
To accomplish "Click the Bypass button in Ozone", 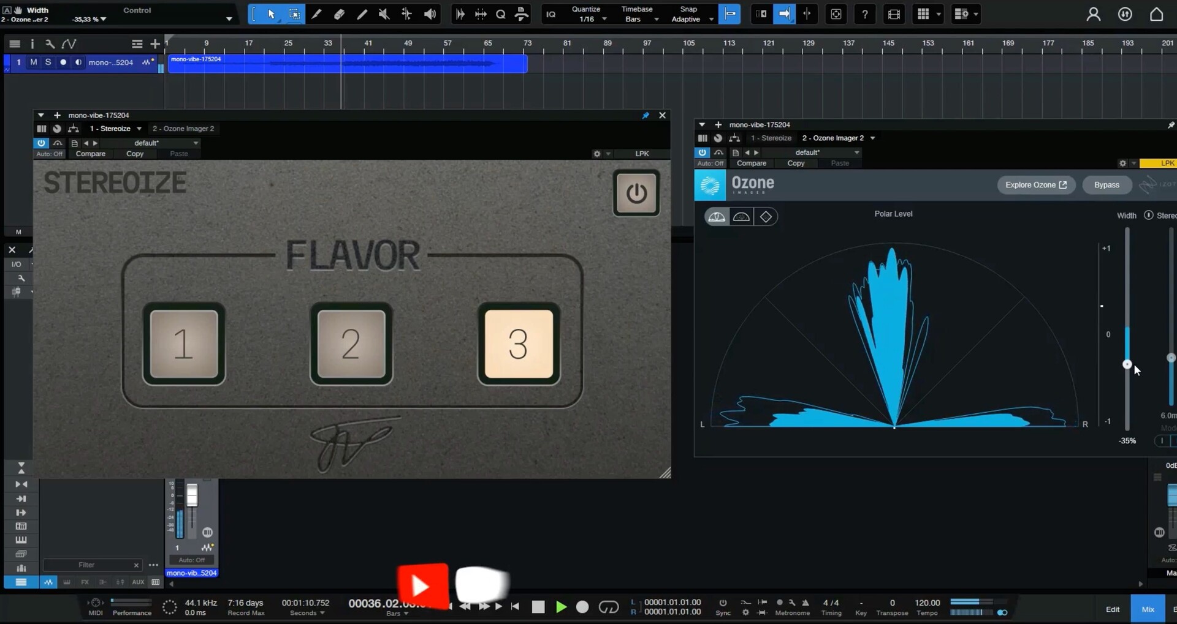I will [1107, 185].
